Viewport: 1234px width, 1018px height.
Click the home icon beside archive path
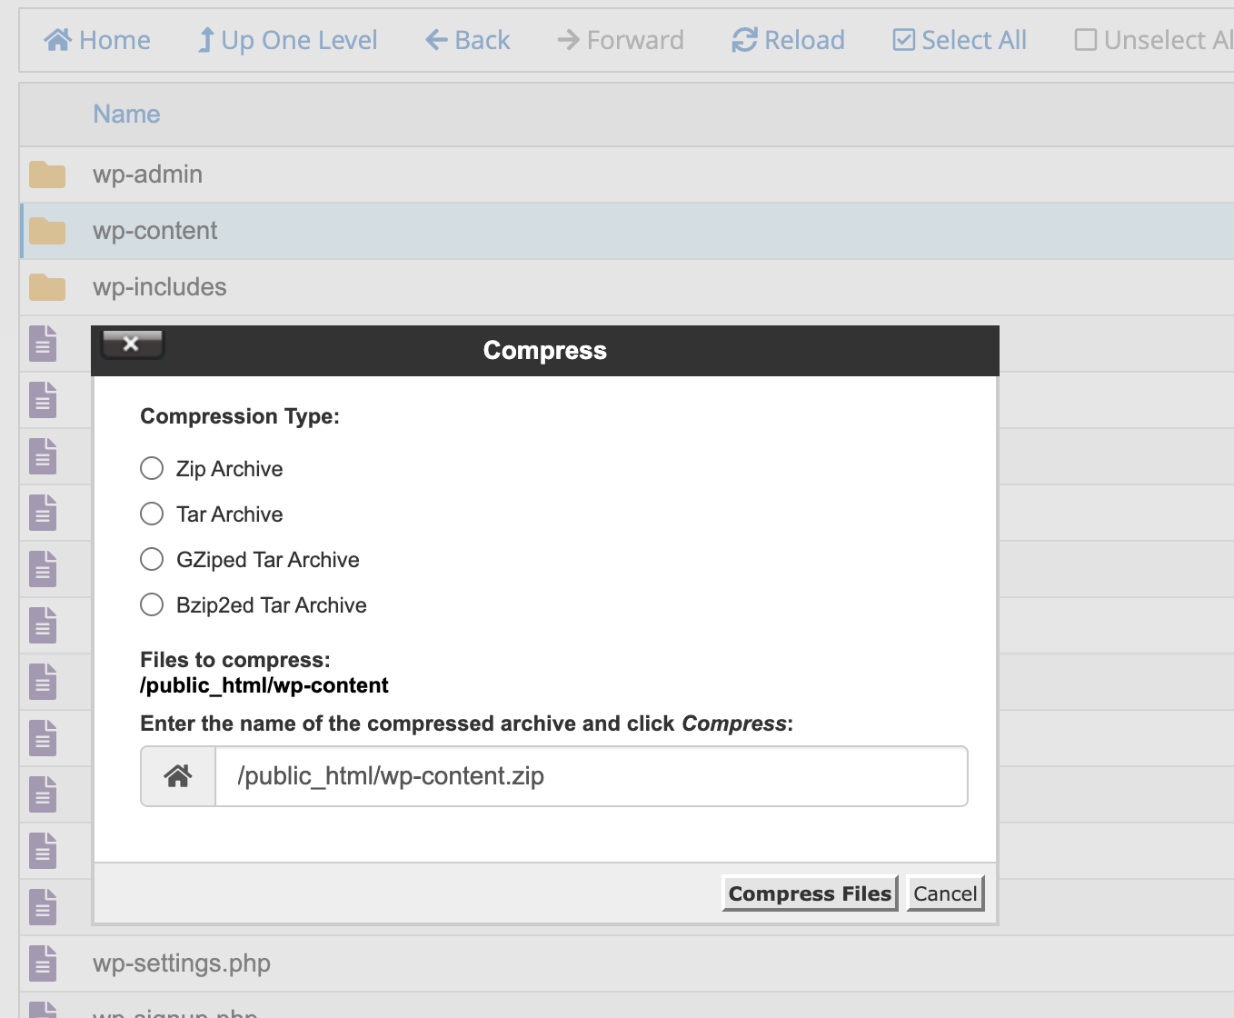point(178,776)
